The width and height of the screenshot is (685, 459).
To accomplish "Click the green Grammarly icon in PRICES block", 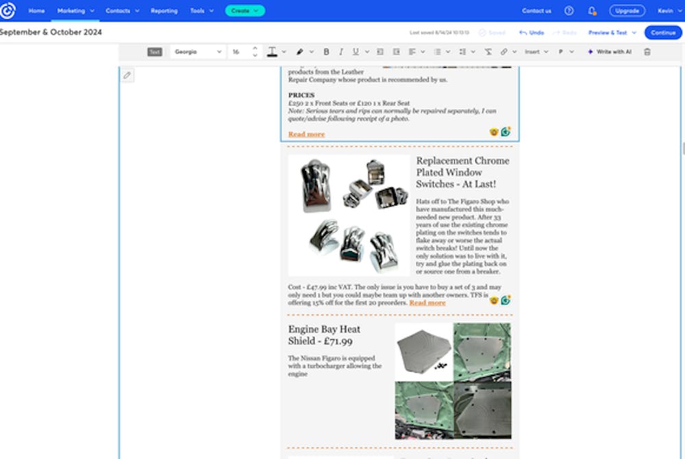I will tap(506, 132).
